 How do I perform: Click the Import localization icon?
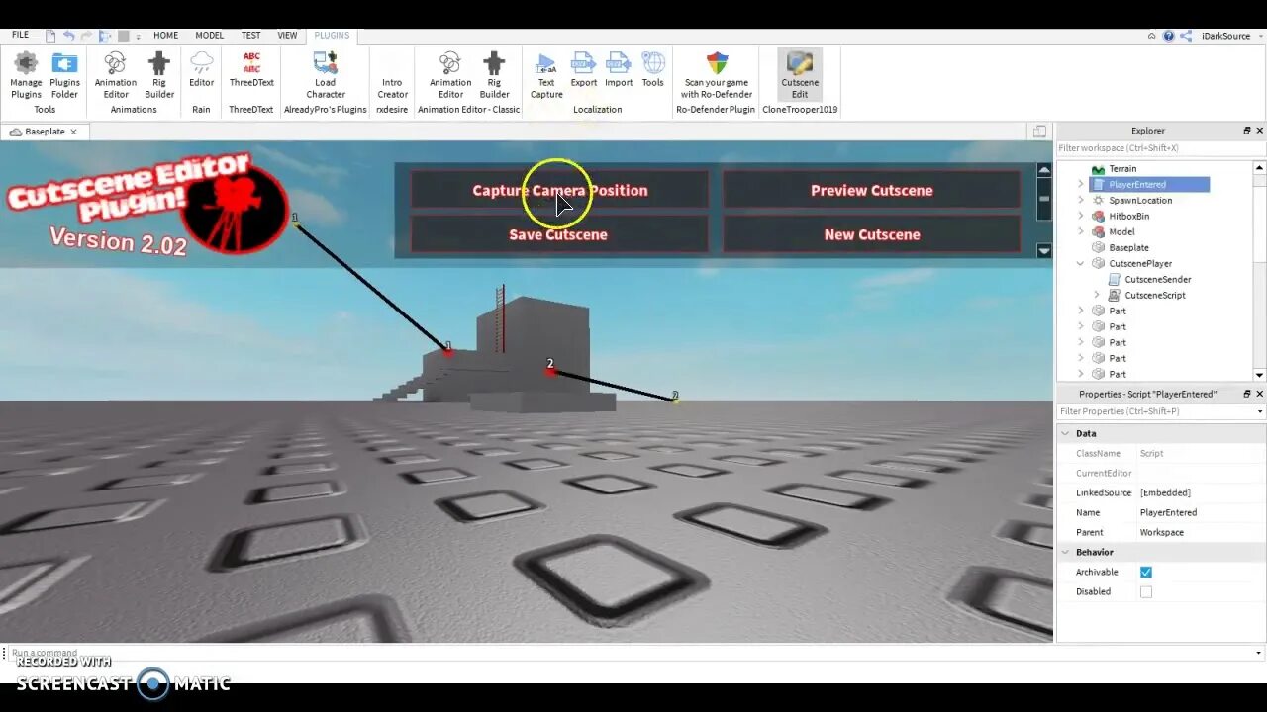[x=619, y=69]
